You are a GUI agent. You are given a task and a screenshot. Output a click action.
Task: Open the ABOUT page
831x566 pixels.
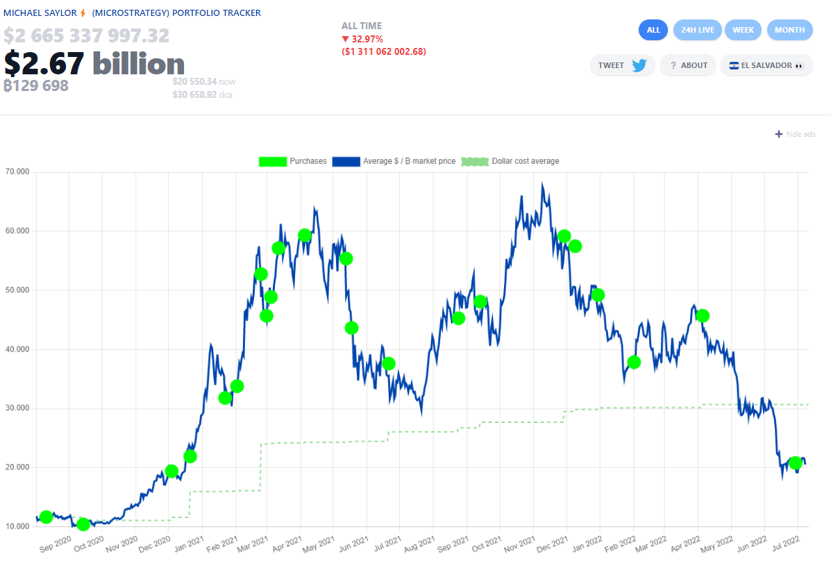(x=688, y=65)
